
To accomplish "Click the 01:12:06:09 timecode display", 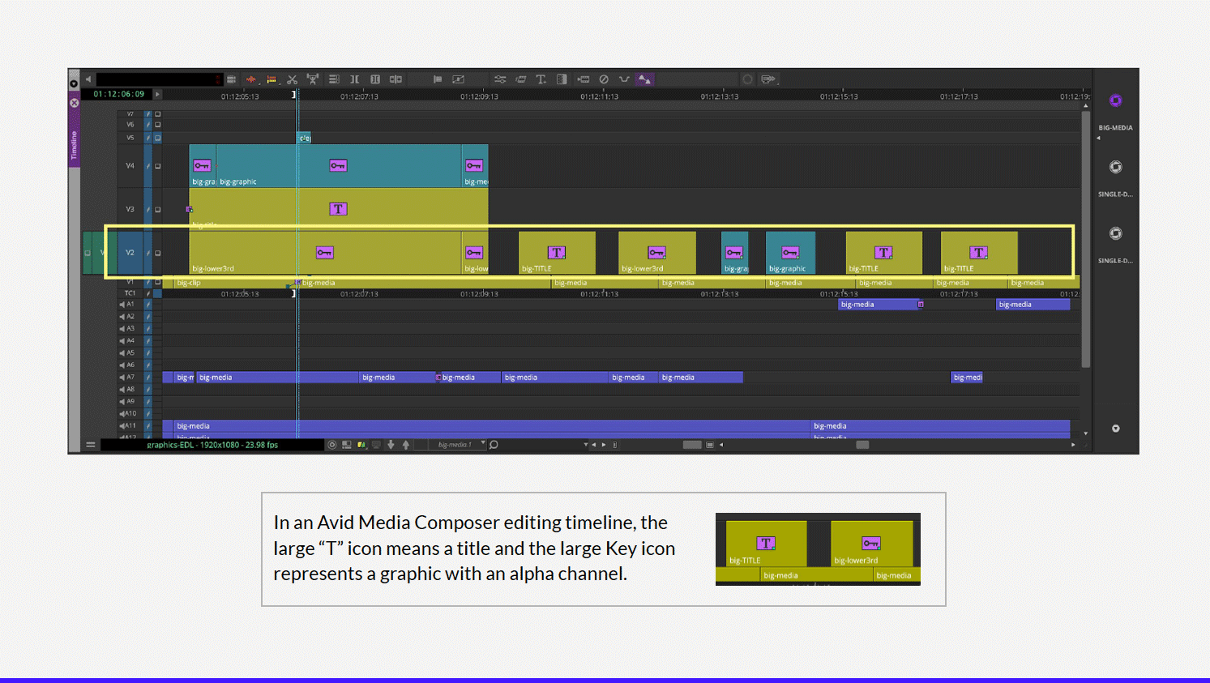I will pyautogui.click(x=119, y=95).
